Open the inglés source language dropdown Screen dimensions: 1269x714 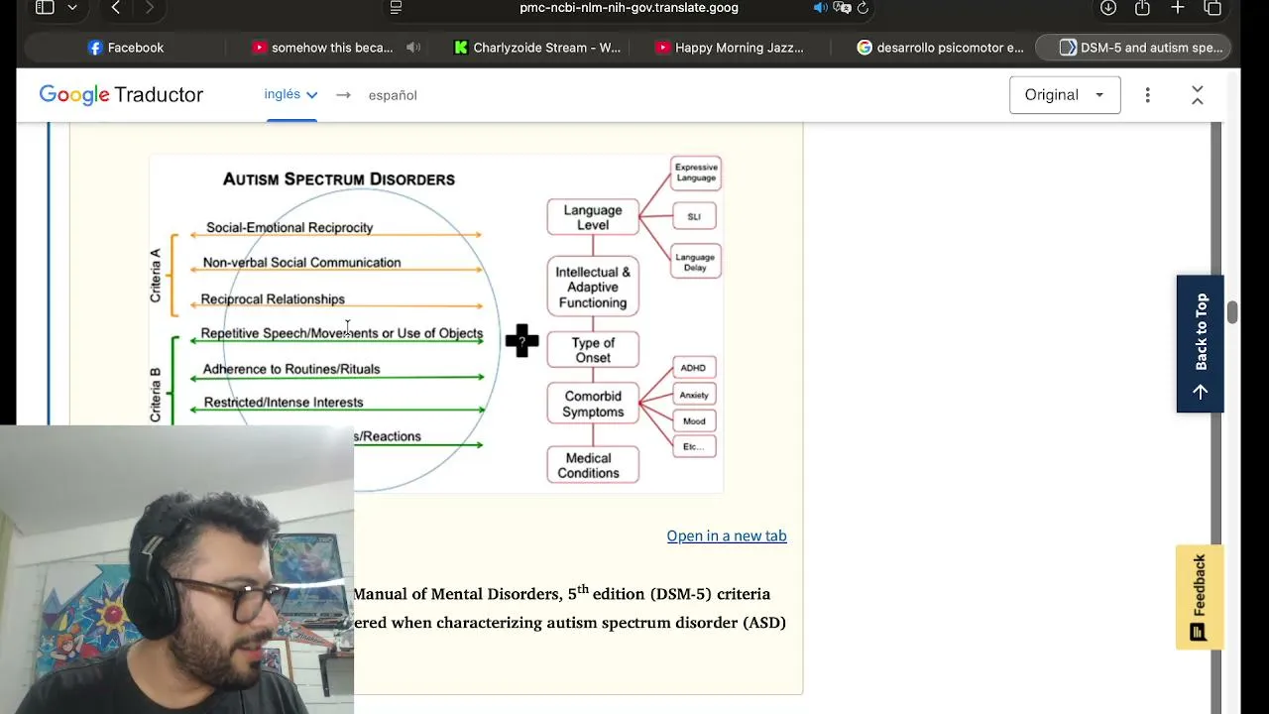290,95
